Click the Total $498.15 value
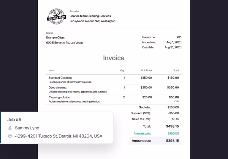228x159 pixels. click(172, 126)
